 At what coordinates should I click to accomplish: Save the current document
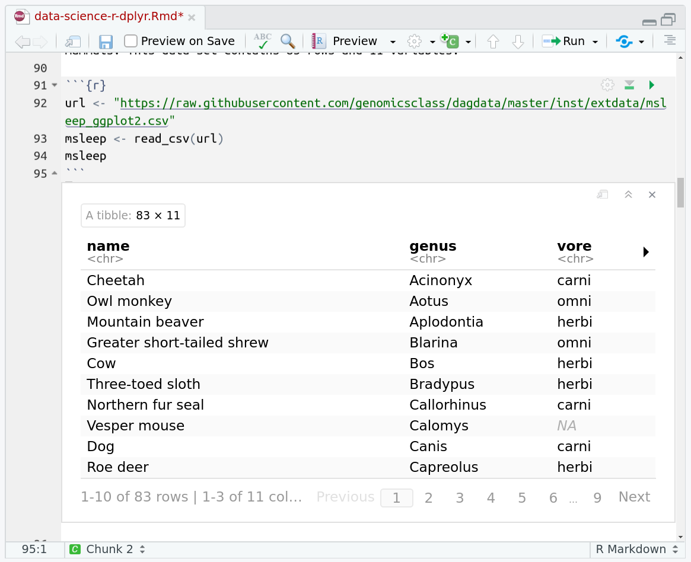click(106, 42)
